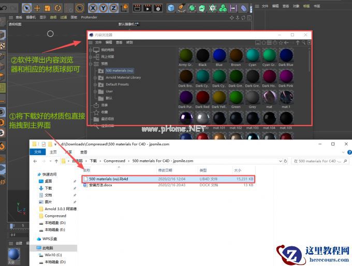
Task: Click Render View clapperboard icon
Action: [x=137, y=8]
